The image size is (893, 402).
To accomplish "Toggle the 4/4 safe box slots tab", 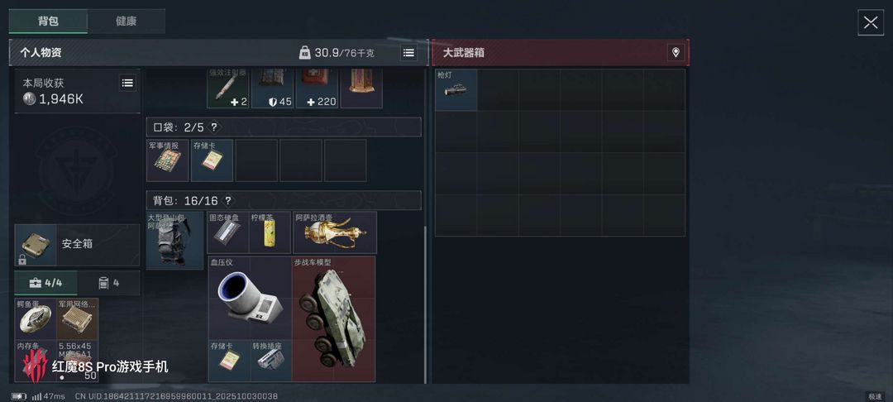I will pos(46,282).
